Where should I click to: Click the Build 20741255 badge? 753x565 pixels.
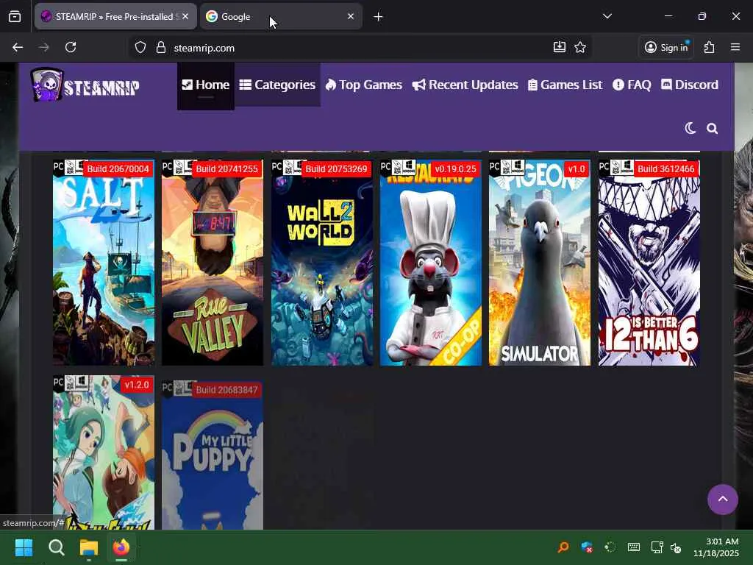[226, 169]
